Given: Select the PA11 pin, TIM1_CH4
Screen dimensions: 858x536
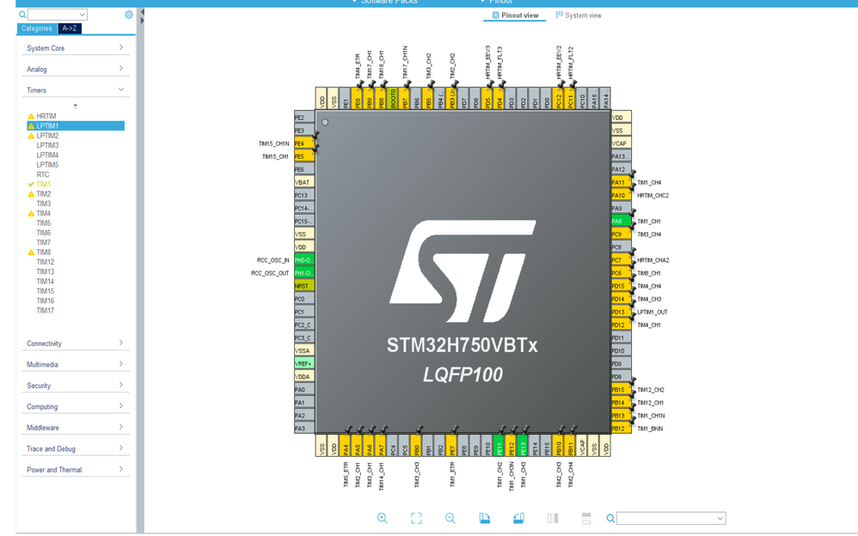Looking at the screenshot, I should pyautogui.click(x=621, y=182).
